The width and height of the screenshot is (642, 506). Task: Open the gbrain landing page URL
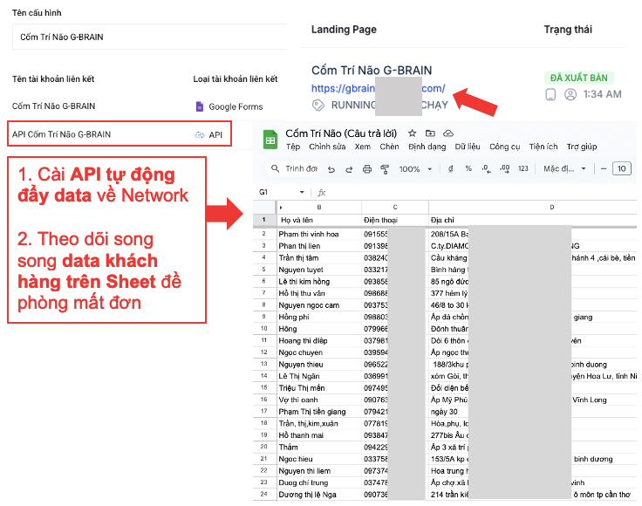(x=378, y=88)
